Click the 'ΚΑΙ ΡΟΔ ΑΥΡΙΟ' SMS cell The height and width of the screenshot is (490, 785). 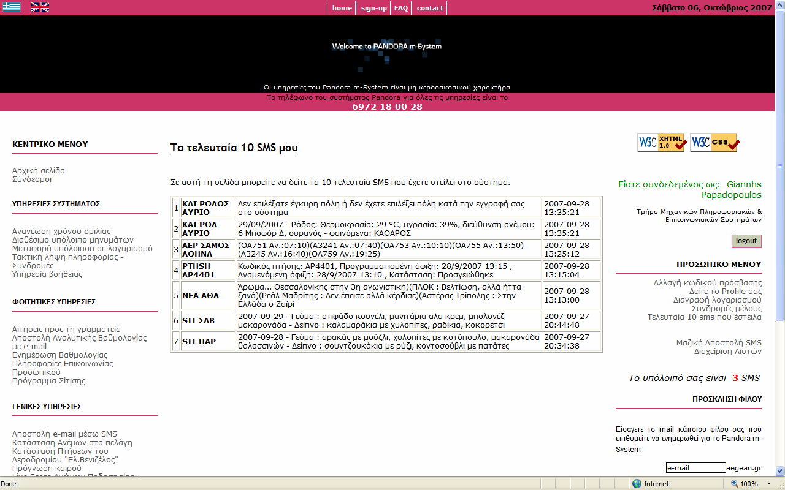click(209, 228)
